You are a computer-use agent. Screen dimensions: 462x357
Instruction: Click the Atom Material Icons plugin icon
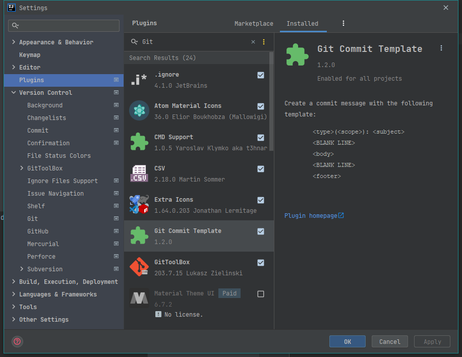[x=139, y=111]
